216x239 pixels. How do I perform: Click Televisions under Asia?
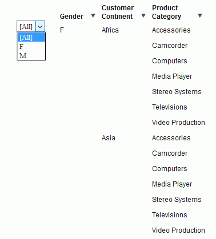170,215
